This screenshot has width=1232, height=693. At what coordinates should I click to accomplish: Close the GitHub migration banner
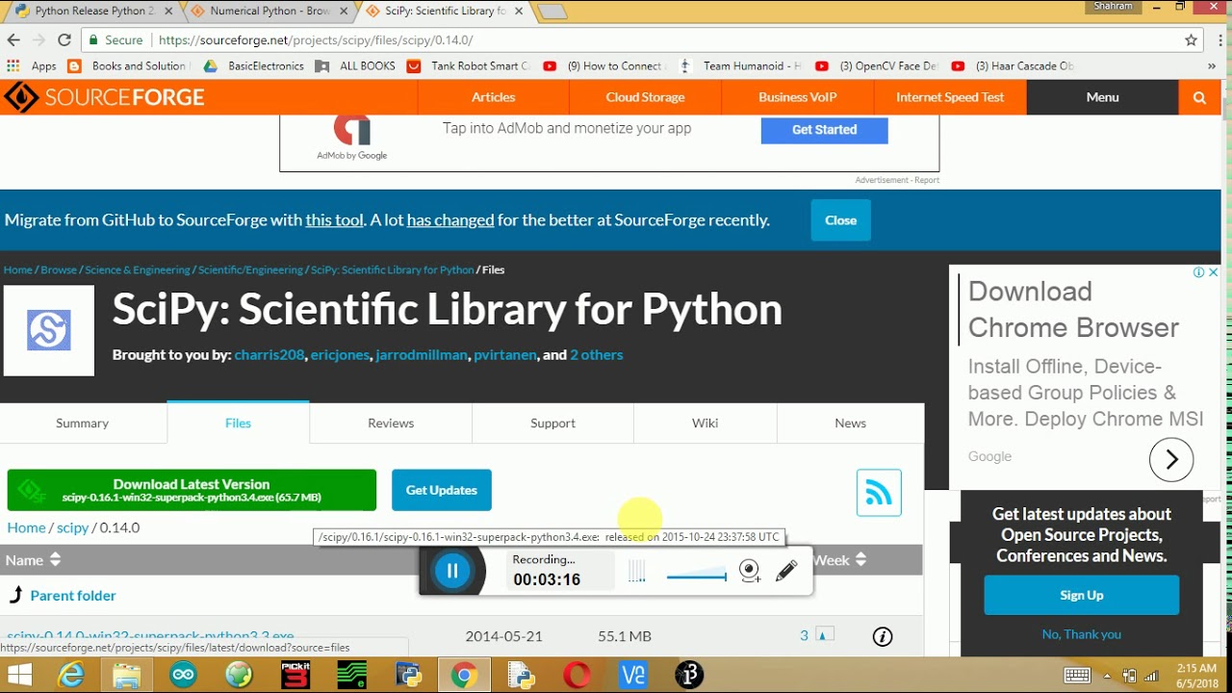click(x=840, y=220)
